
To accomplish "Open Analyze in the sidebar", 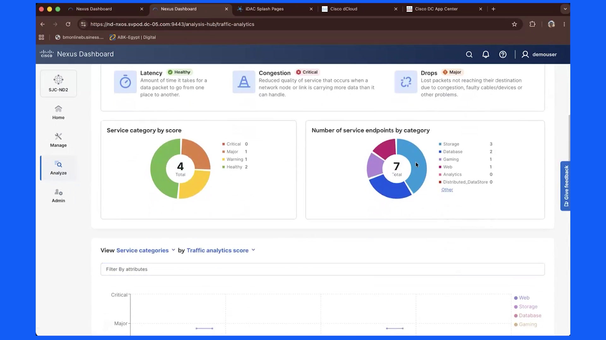I will coord(58,168).
